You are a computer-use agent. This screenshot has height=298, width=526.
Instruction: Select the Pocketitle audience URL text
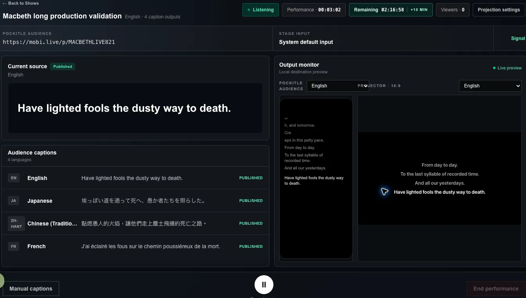(x=59, y=42)
